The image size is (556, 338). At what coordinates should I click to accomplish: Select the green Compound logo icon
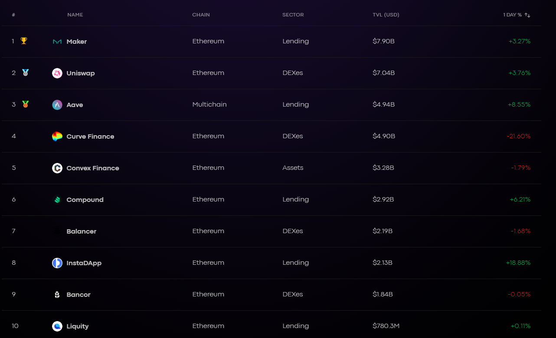57,200
